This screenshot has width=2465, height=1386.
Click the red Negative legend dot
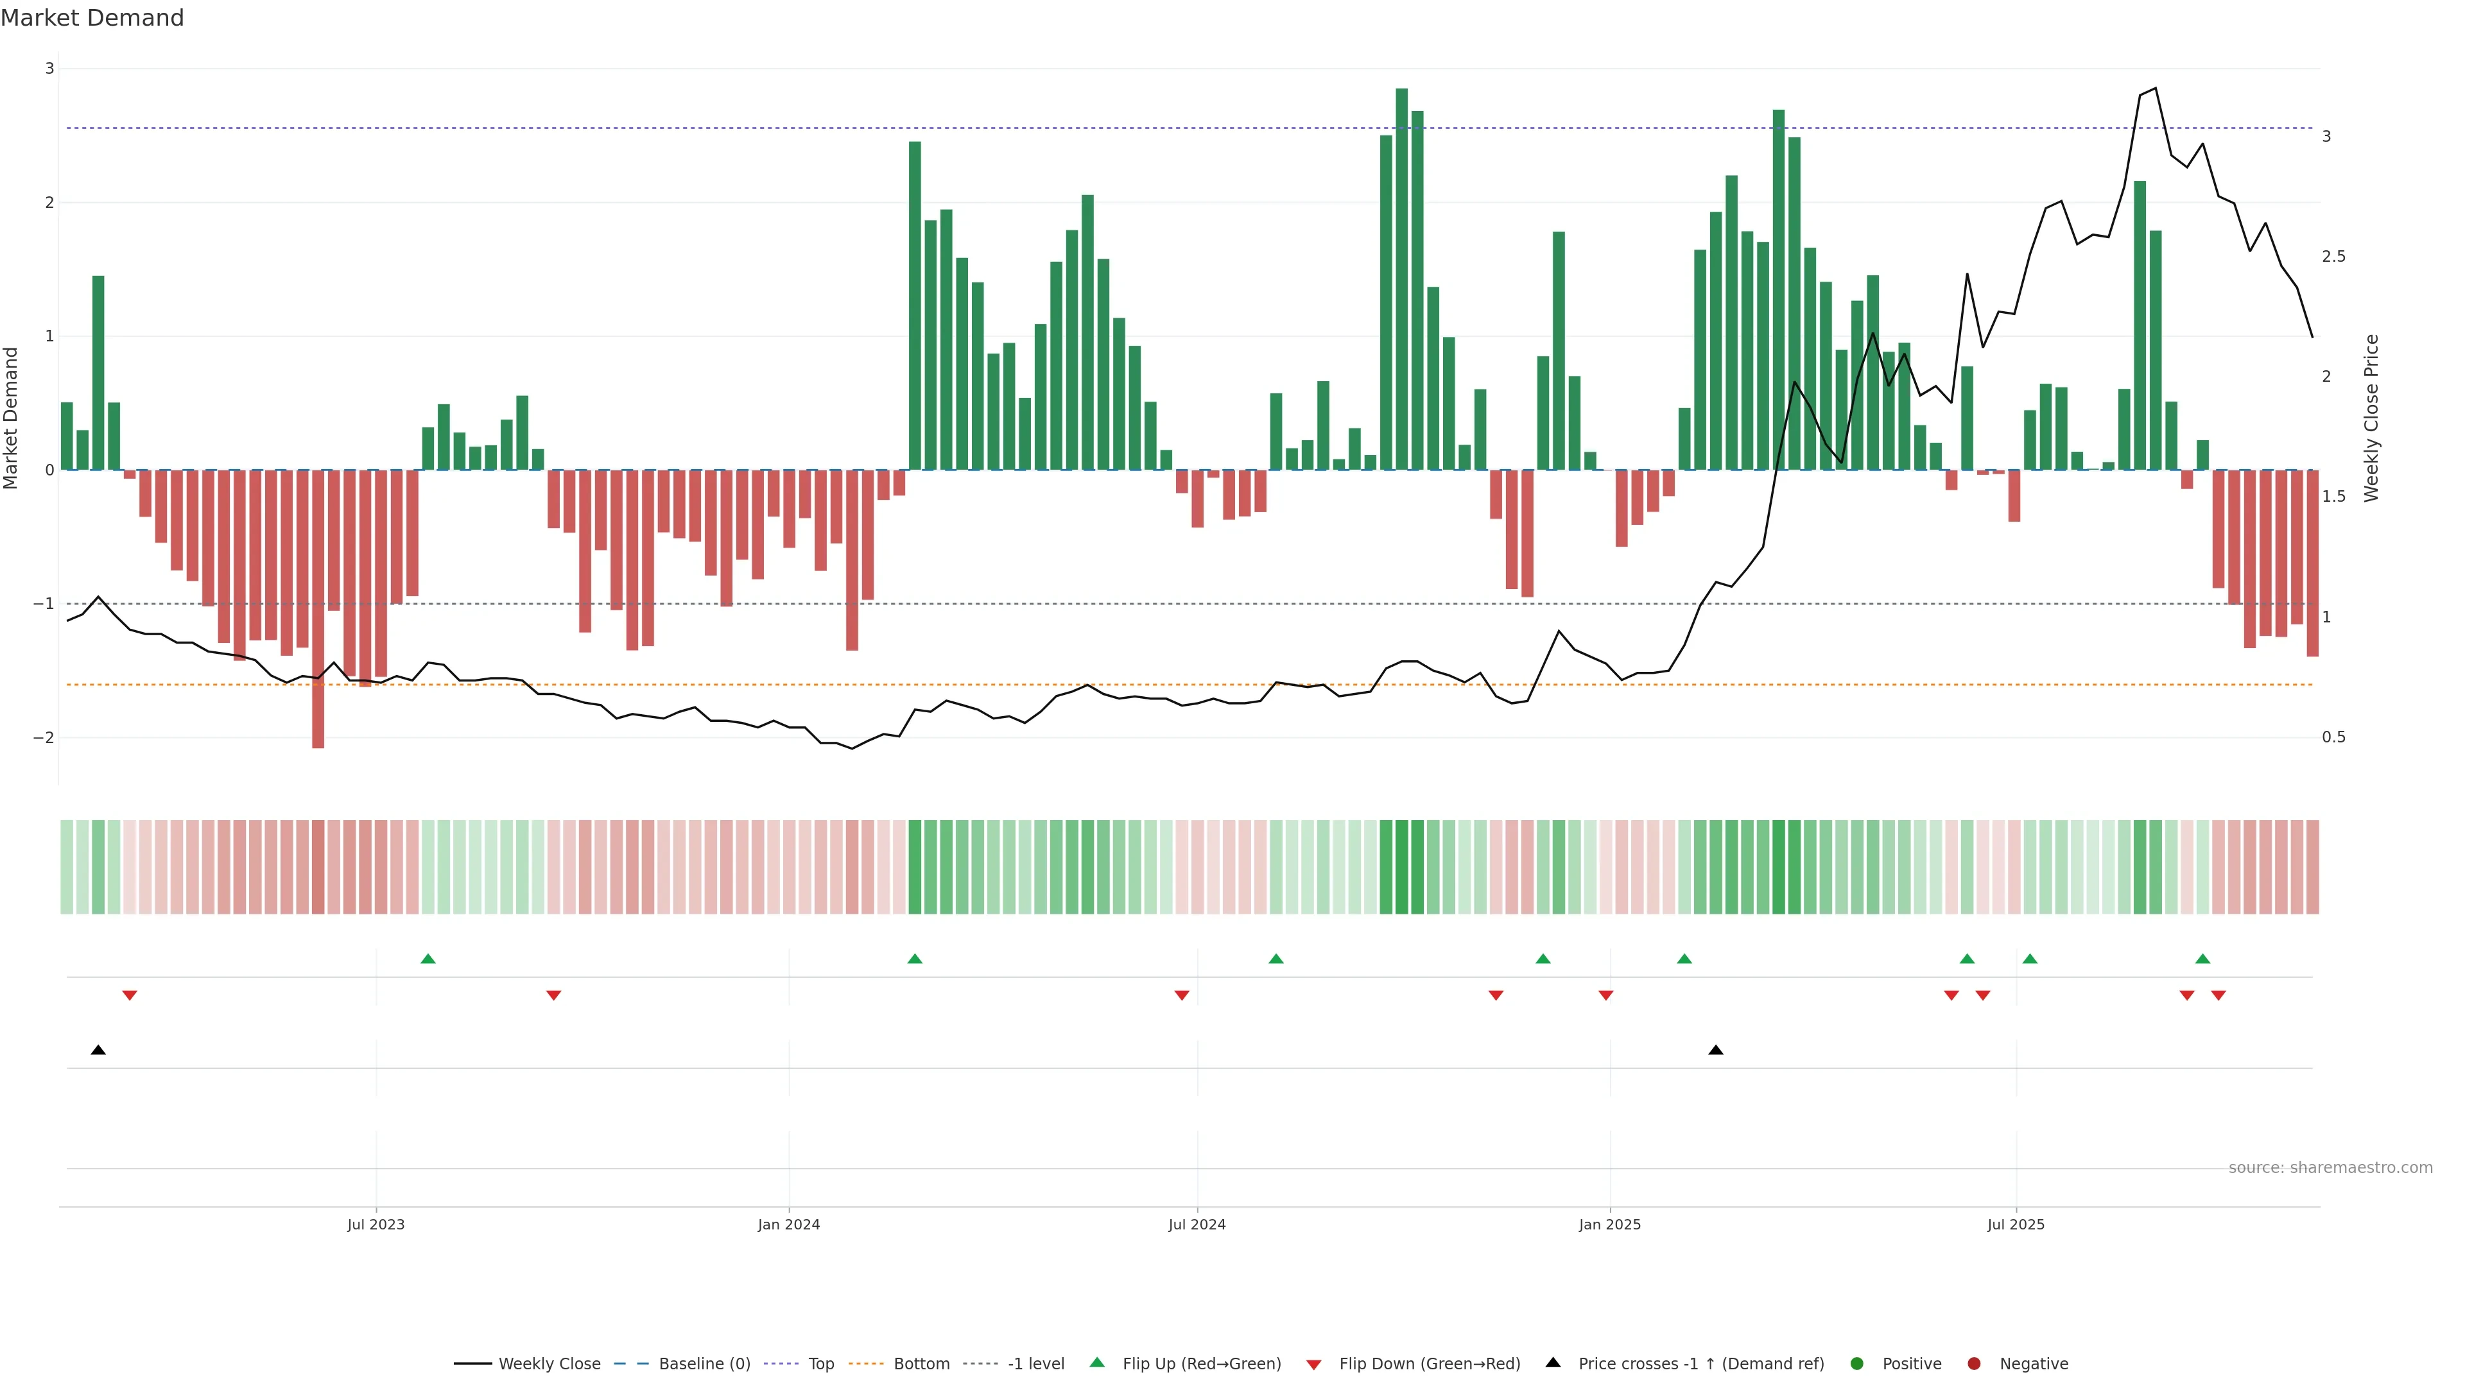1973,1364
